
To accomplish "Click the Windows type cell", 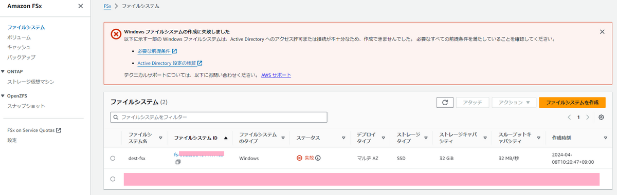I will click(249, 158).
